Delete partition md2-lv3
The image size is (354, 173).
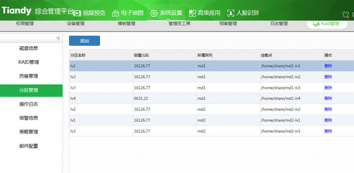click(x=328, y=131)
